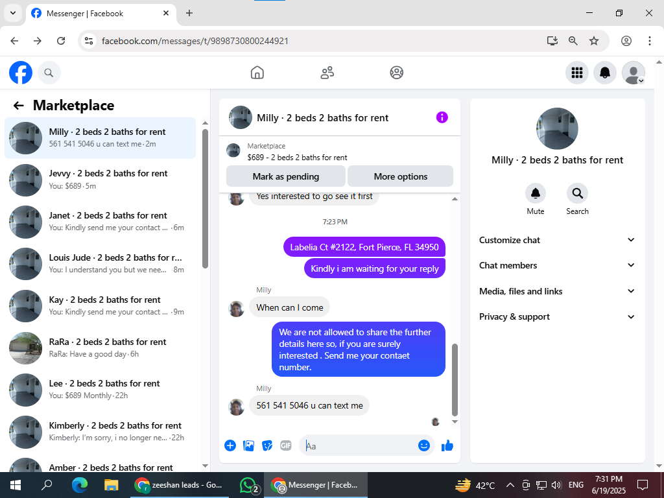Bookmark this page with the star icon

(594, 41)
